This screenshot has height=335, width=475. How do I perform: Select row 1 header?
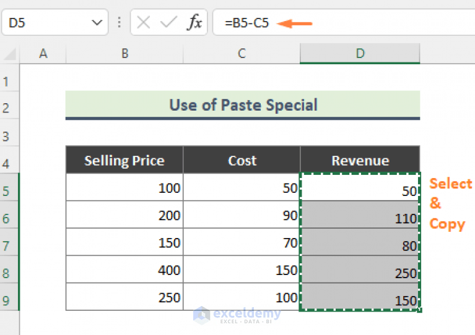click(x=9, y=78)
